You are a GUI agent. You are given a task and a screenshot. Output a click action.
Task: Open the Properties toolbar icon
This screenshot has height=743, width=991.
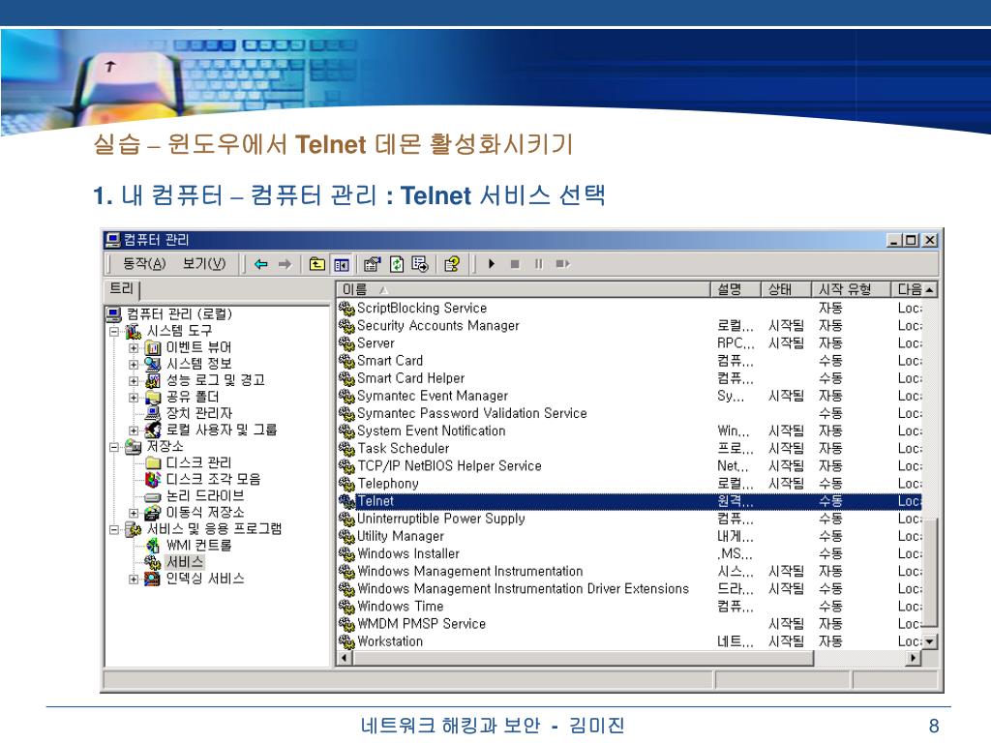373,264
